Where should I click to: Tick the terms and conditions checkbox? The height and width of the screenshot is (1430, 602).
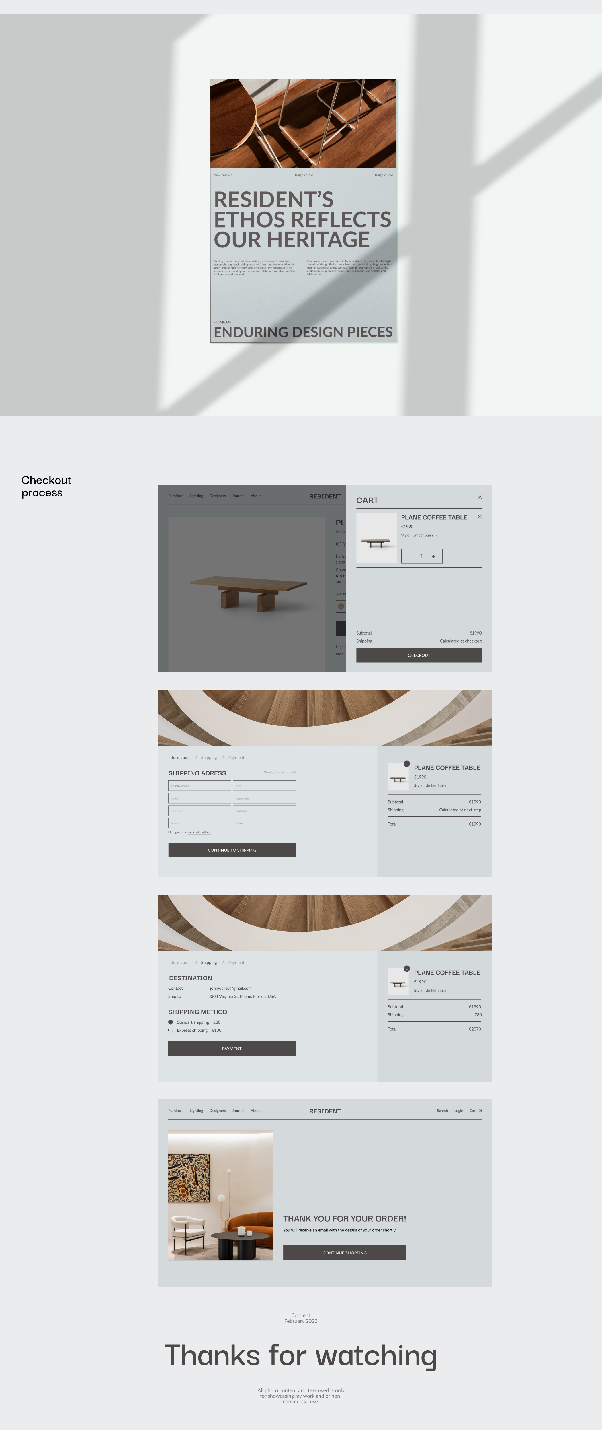(x=170, y=832)
